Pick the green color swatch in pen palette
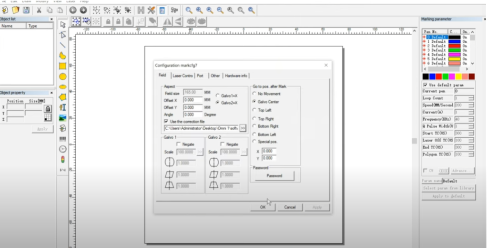Screen dimensions: 488x248 (446, 76)
